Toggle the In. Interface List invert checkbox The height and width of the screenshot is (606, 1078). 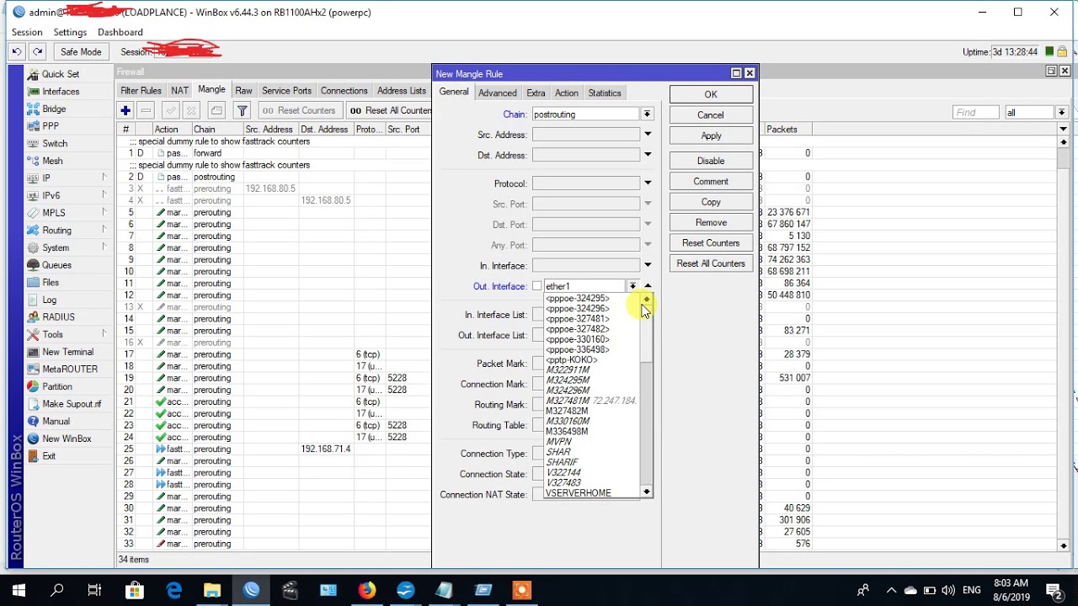click(536, 315)
